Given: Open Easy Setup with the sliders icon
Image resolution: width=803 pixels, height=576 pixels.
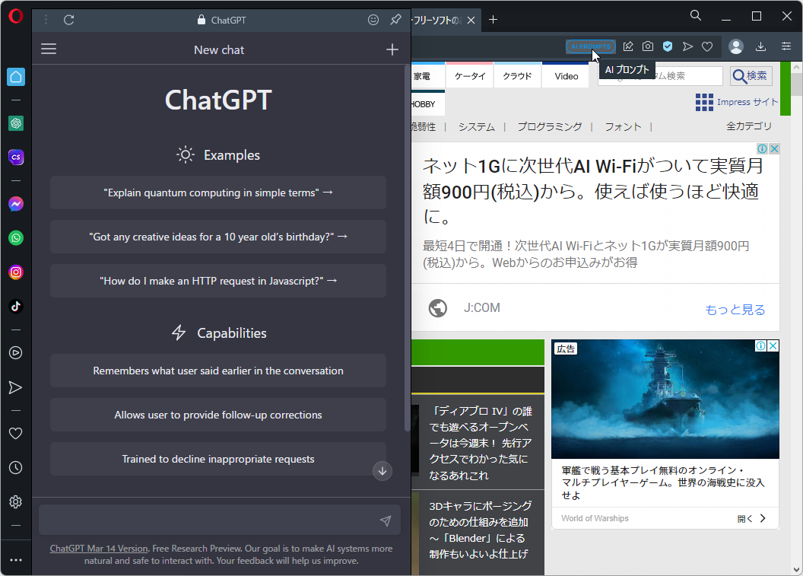Looking at the screenshot, I should 786,46.
